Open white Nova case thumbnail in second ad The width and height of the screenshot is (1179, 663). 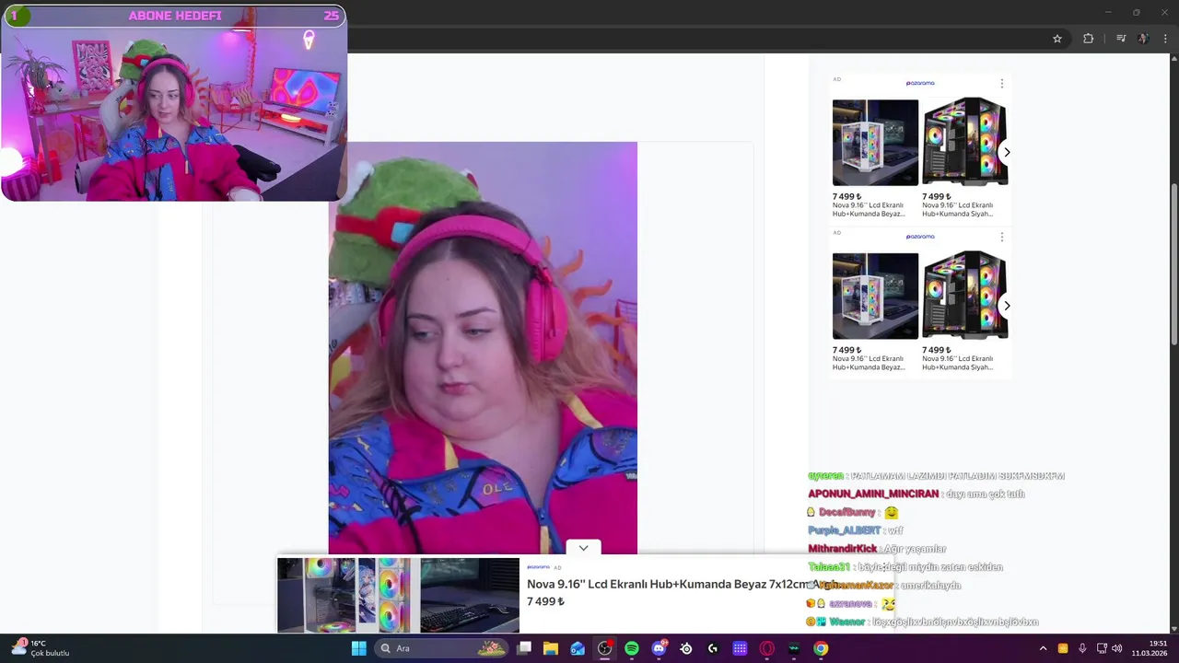[x=875, y=296]
